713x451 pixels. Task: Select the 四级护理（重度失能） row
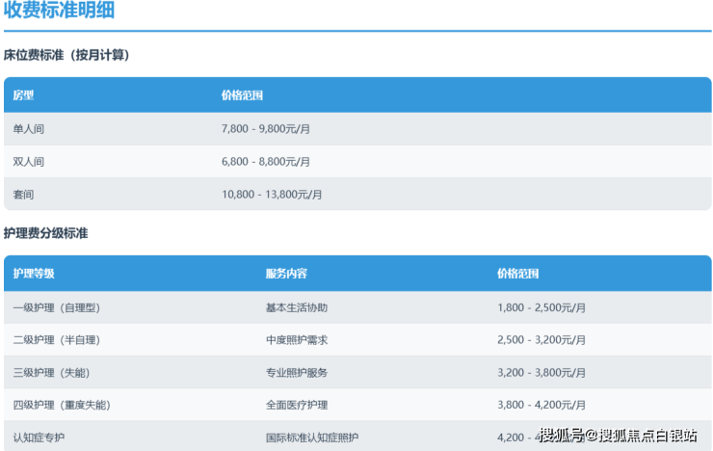62,405
